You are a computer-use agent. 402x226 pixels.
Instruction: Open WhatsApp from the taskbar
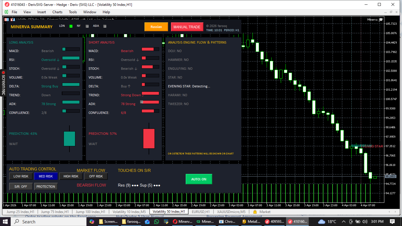[x=157, y=222]
